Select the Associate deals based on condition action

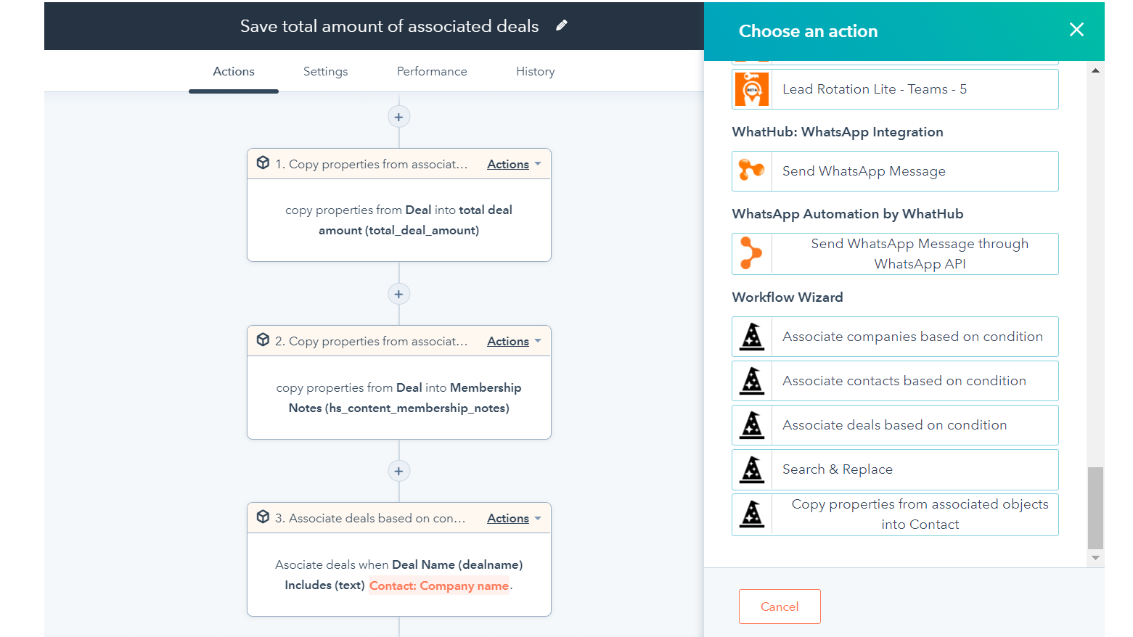(x=895, y=424)
